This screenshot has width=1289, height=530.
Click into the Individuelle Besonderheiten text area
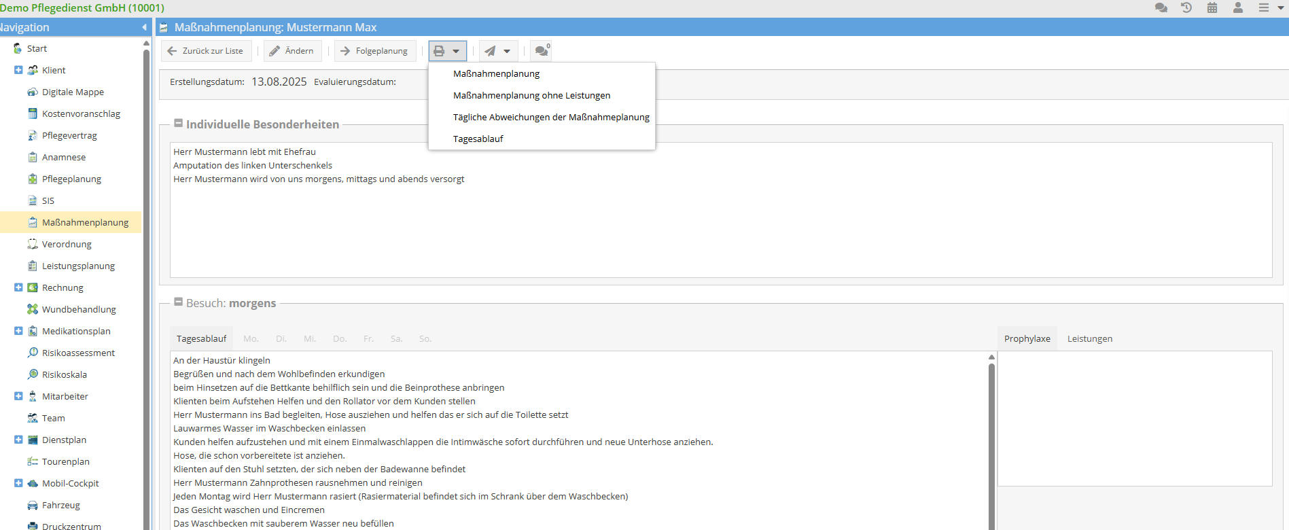tap(720, 224)
